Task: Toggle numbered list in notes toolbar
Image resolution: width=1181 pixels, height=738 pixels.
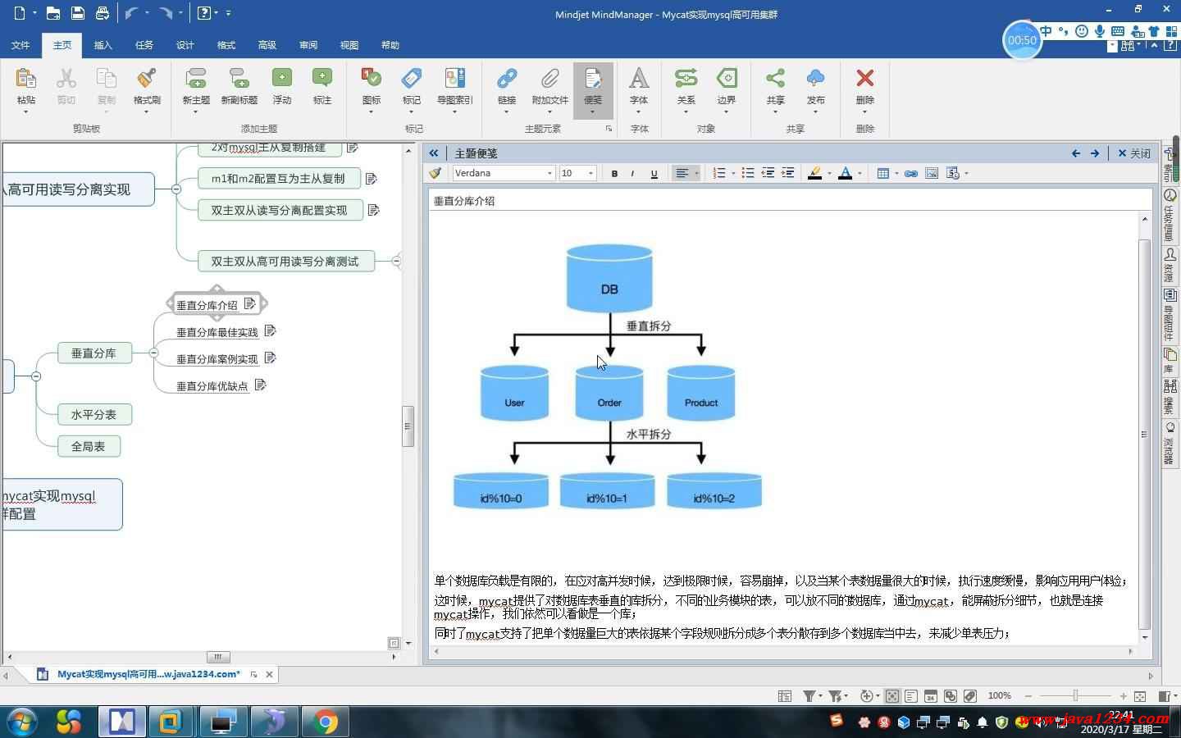Action: [719, 173]
